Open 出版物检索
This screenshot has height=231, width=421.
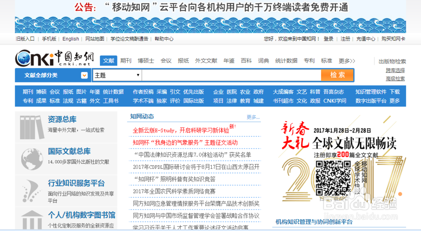(x=392, y=61)
